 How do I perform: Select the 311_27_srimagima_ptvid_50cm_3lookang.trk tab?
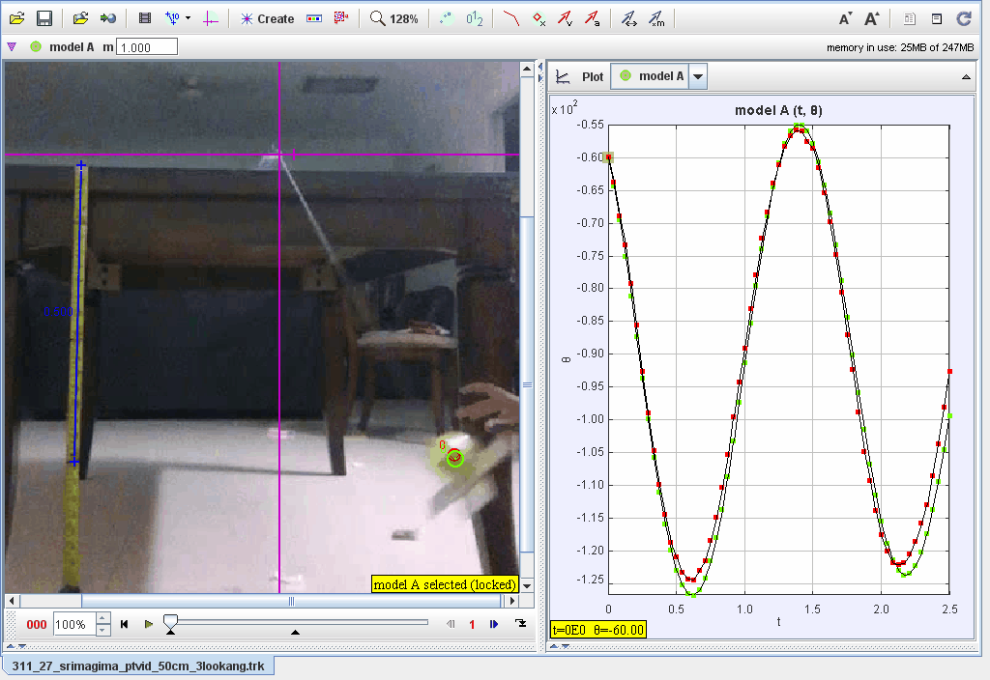(138, 666)
